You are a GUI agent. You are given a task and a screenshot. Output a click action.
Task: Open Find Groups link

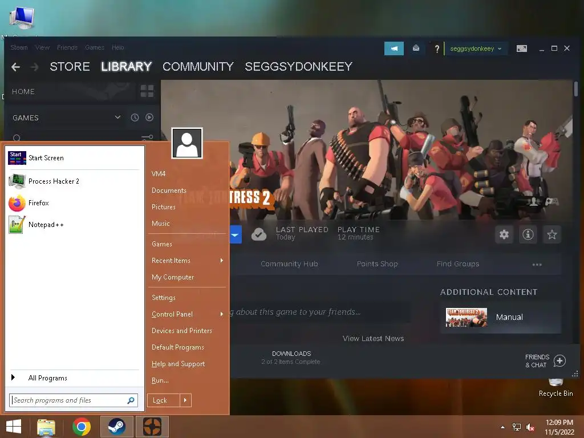click(458, 264)
